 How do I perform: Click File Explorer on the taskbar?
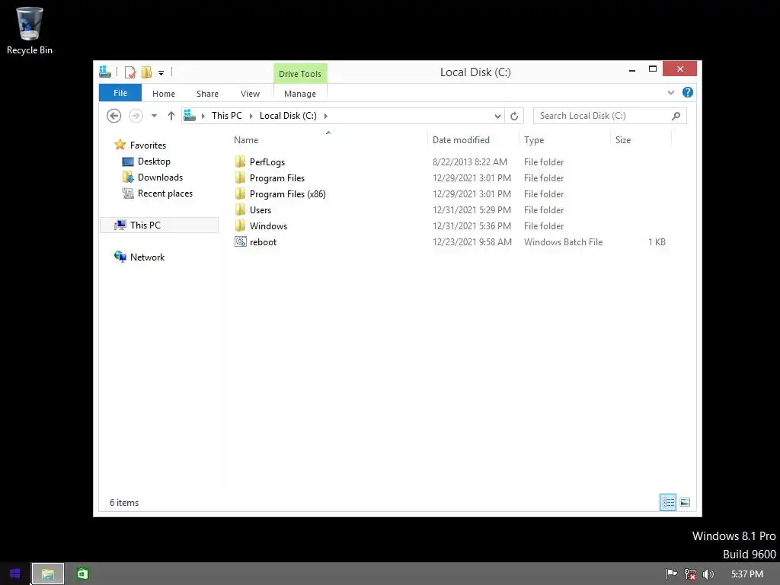click(x=48, y=574)
